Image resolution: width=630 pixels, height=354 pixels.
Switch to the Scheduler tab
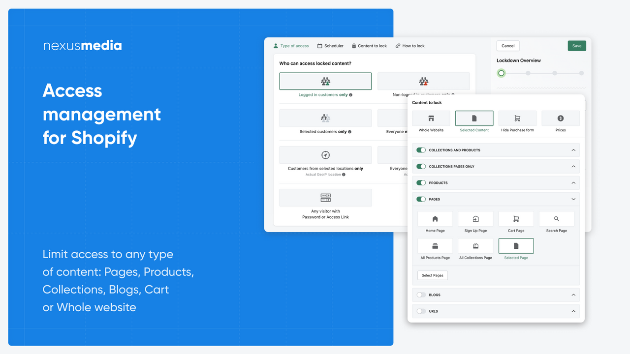tap(330, 46)
